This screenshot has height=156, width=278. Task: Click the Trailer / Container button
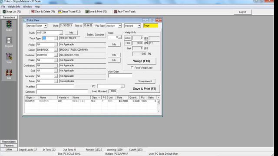point(96,35)
